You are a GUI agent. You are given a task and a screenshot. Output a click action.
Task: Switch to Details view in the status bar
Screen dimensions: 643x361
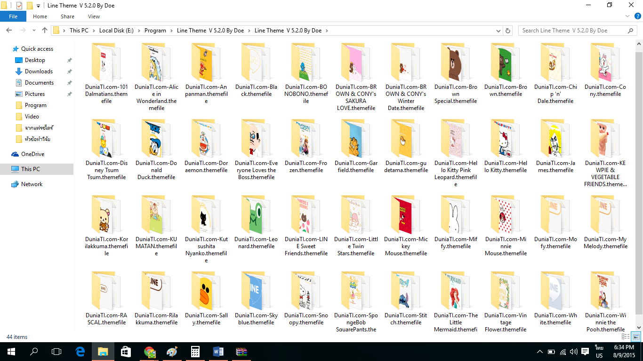point(626,337)
